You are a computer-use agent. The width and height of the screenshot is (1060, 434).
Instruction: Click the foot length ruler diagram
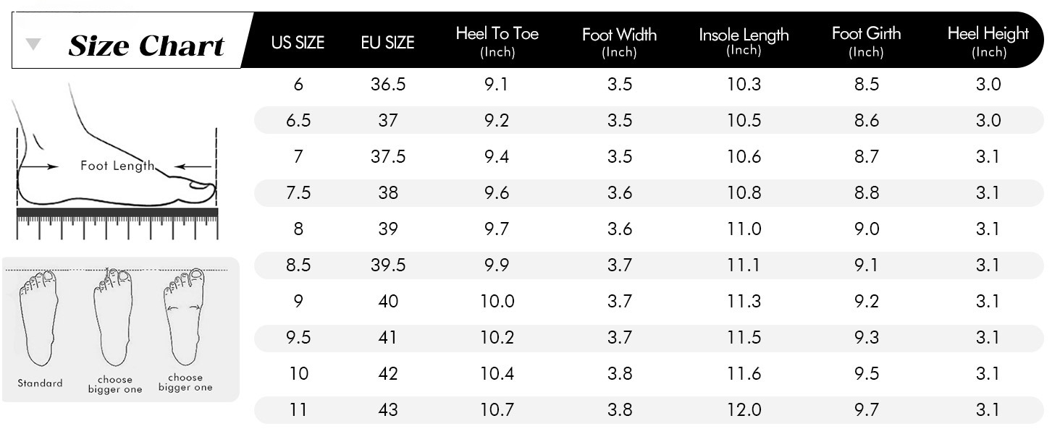click(x=117, y=162)
